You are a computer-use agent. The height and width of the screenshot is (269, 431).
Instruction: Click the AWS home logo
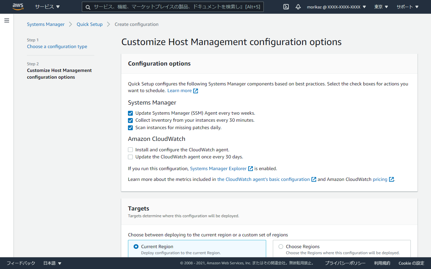[18, 6]
